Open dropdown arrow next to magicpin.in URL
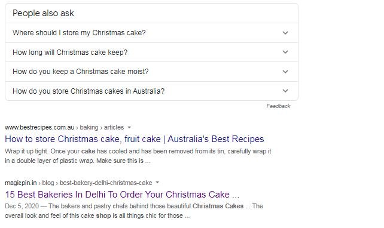 point(157,183)
